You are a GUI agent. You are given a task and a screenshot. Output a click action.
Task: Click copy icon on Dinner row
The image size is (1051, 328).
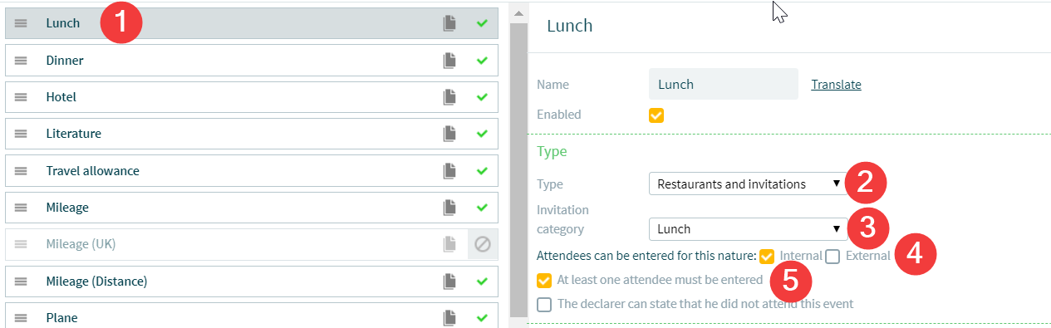(x=449, y=61)
